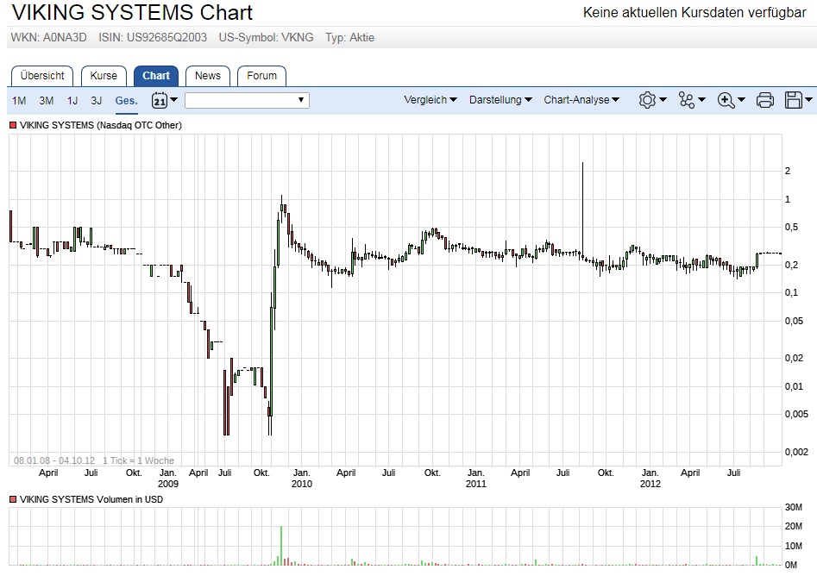Click the Jan. 2009 axis label
Viewport: 817px width, 576px height.
point(167,478)
